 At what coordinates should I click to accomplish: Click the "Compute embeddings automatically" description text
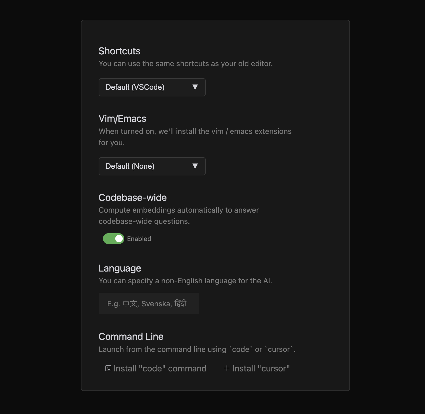click(178, 210)
